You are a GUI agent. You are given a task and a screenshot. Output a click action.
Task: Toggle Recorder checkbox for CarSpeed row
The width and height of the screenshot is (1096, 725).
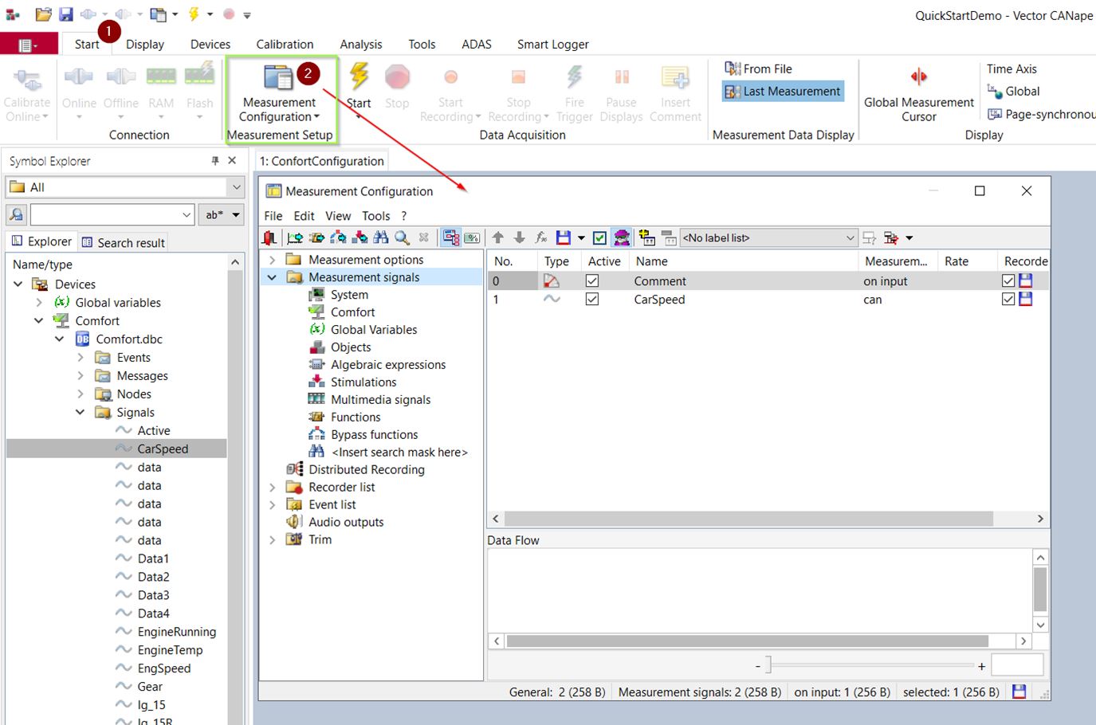[1008, 300]
